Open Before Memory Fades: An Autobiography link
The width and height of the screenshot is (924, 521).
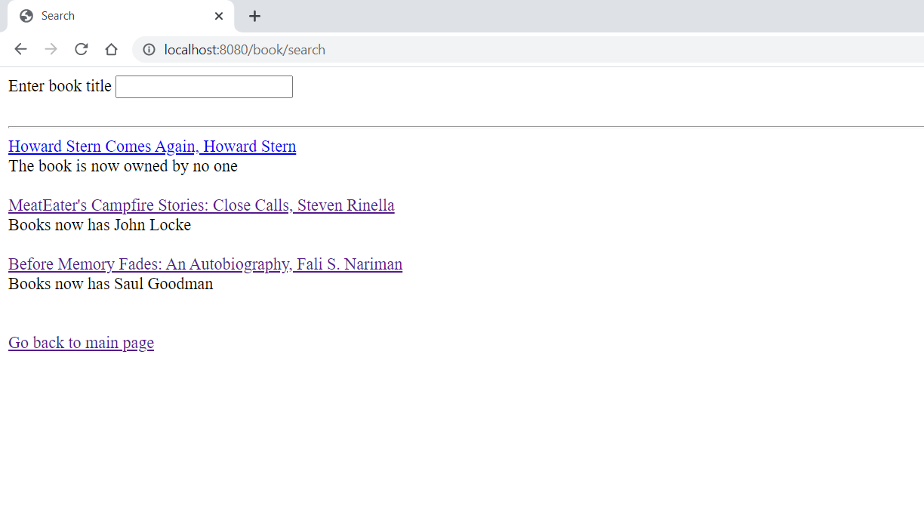(x=205, y=264)
